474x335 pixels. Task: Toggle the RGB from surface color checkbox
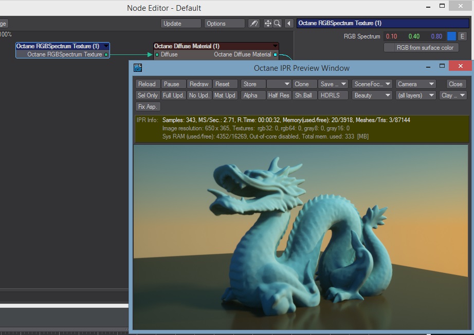click(421, 48)
